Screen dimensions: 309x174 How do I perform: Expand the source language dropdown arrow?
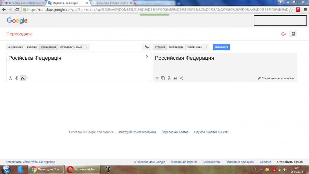86,47
